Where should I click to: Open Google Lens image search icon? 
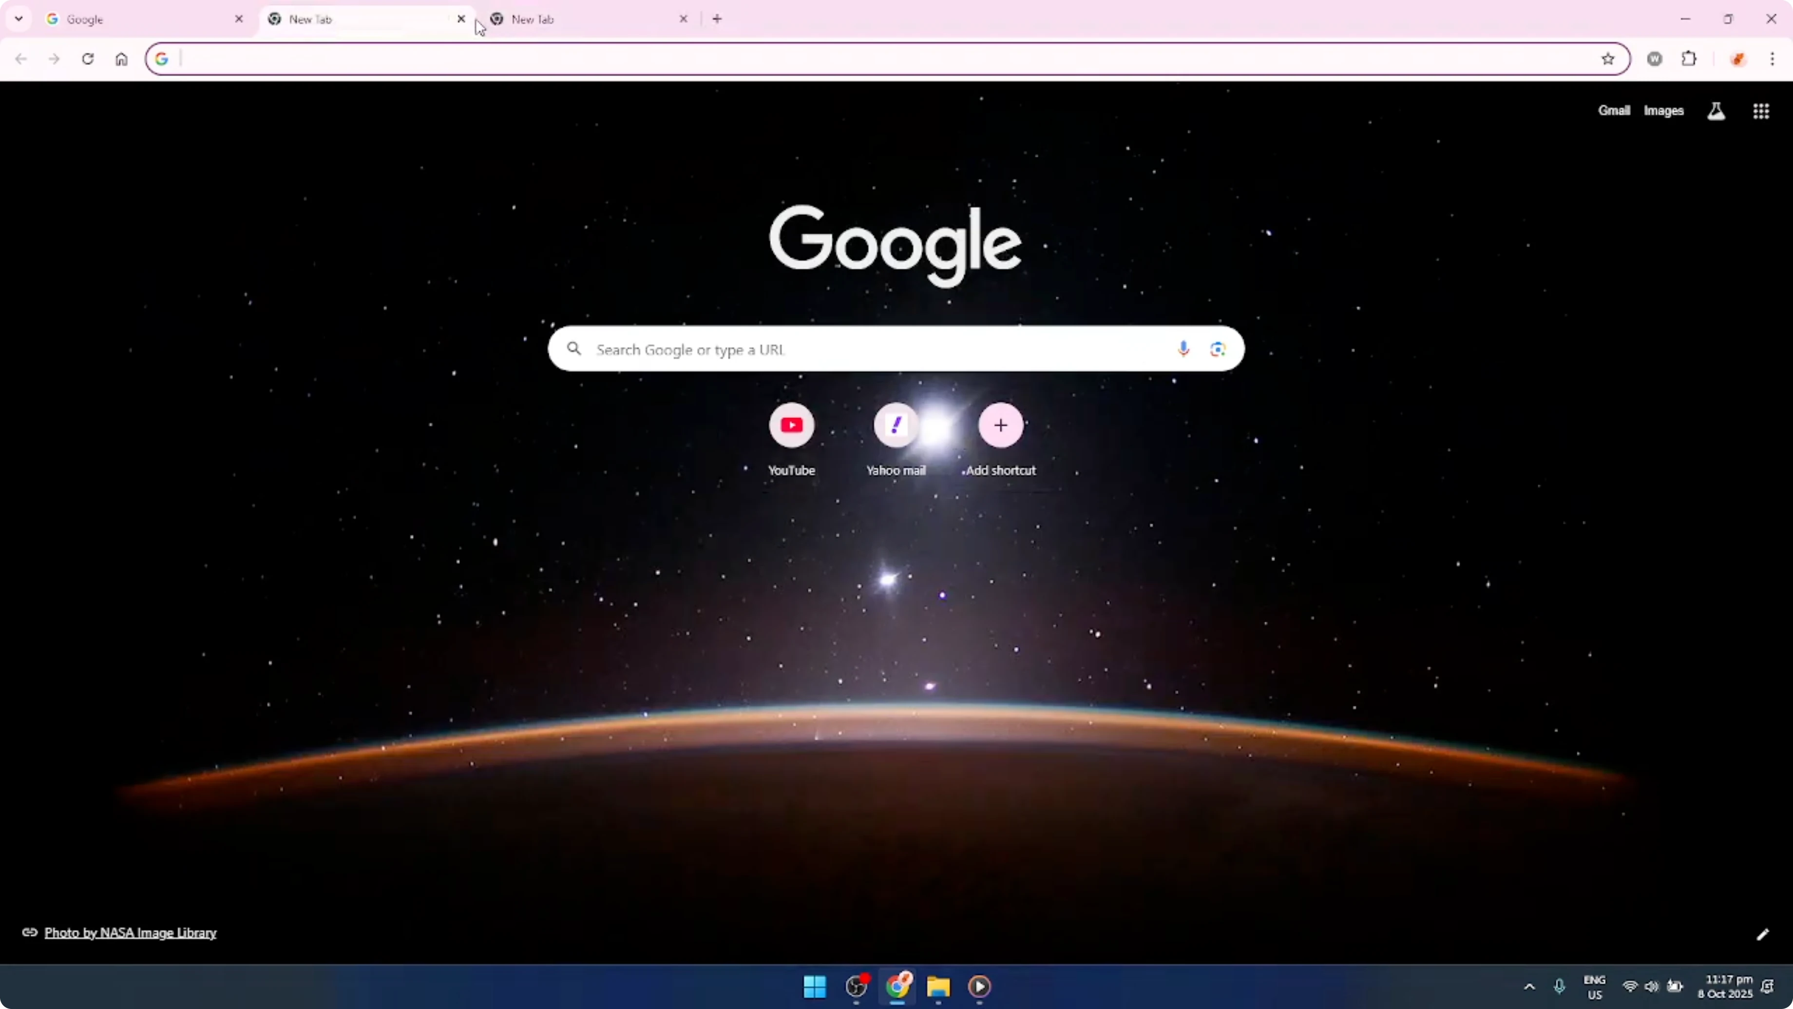point(1218,349)
